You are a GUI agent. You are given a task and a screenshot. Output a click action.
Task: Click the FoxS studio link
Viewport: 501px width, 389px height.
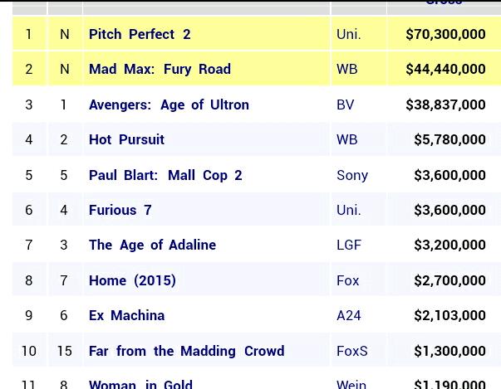(x=352, y=351)
